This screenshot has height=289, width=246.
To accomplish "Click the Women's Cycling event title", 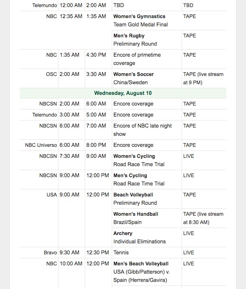I will (134, 156).
